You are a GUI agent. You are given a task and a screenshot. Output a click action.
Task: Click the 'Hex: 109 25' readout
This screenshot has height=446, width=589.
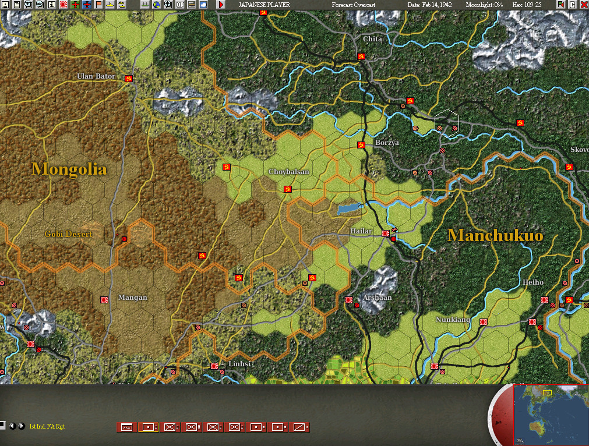(x=527, y=5)
